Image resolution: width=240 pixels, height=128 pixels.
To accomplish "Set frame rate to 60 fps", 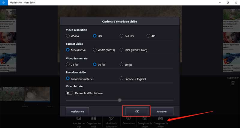I will point(121,64).
